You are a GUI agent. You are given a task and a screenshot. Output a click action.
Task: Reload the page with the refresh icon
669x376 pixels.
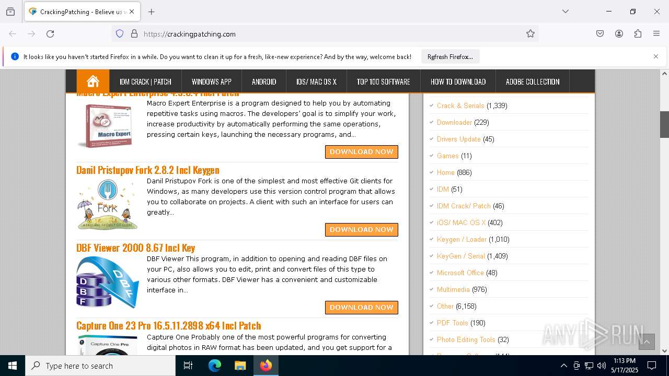[x=50, y=34]
